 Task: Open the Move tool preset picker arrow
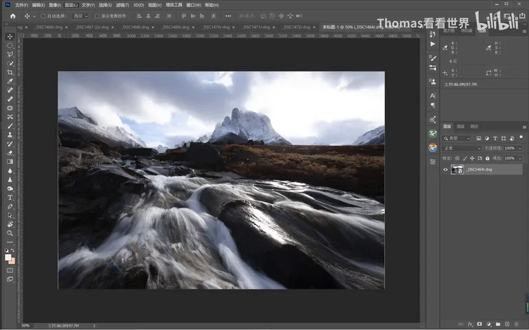pyautogui.click(x=34, y=16)
